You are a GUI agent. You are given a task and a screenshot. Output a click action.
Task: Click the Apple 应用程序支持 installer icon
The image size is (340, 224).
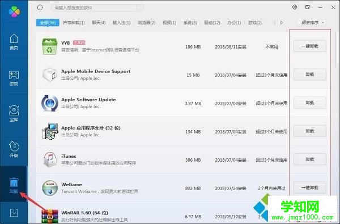point(50,131)
